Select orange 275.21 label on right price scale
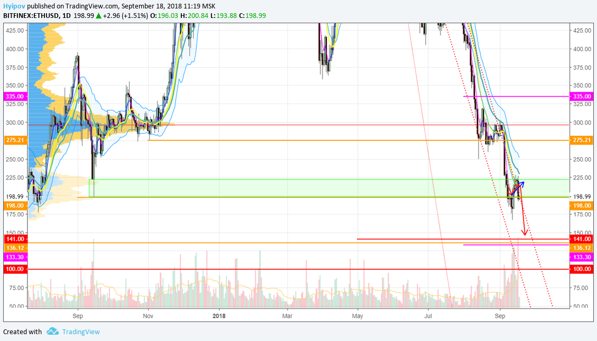Screen dimensions: 597x341 click(581, 140)
